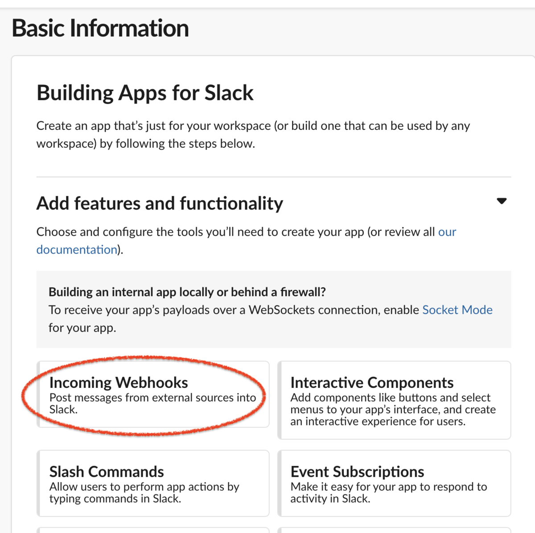Click the firewall question bold text

click(187, 292)
